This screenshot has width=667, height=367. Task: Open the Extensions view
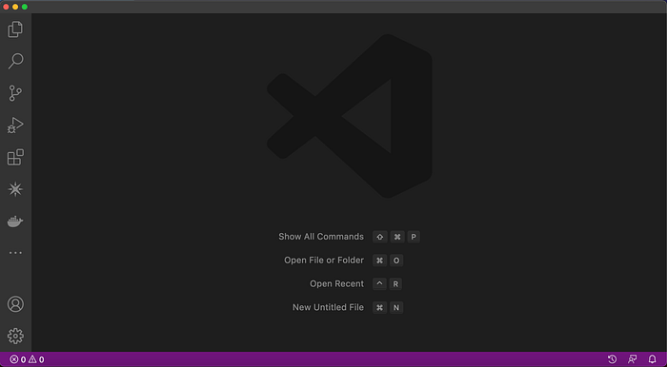15,157
